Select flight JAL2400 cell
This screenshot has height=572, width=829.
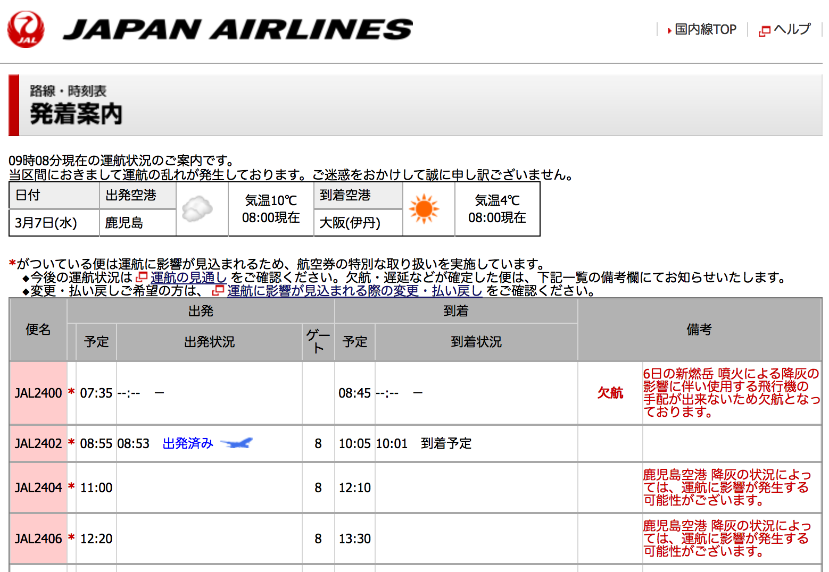38,393
